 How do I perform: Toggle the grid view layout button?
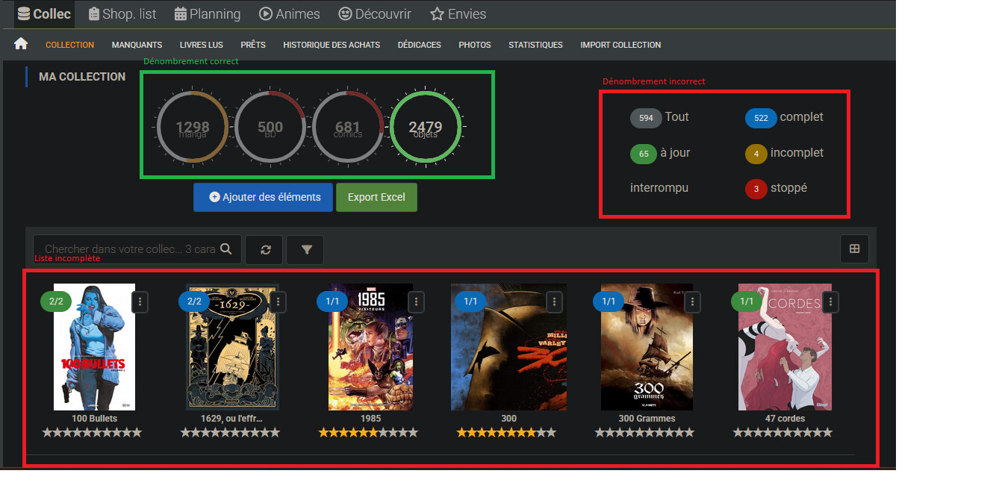pos(854,249)
